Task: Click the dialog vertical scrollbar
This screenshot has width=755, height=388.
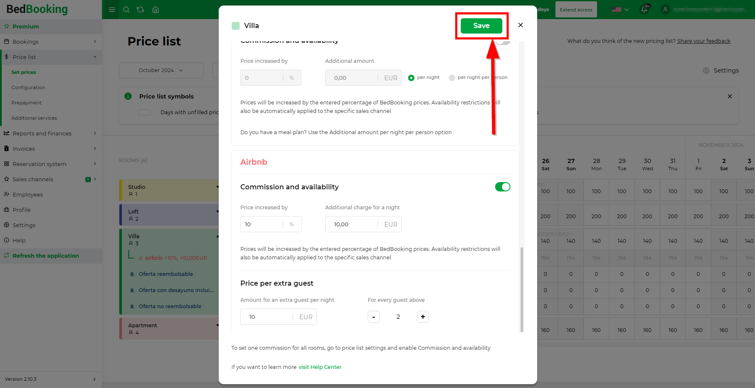Action: pos(522,289)
